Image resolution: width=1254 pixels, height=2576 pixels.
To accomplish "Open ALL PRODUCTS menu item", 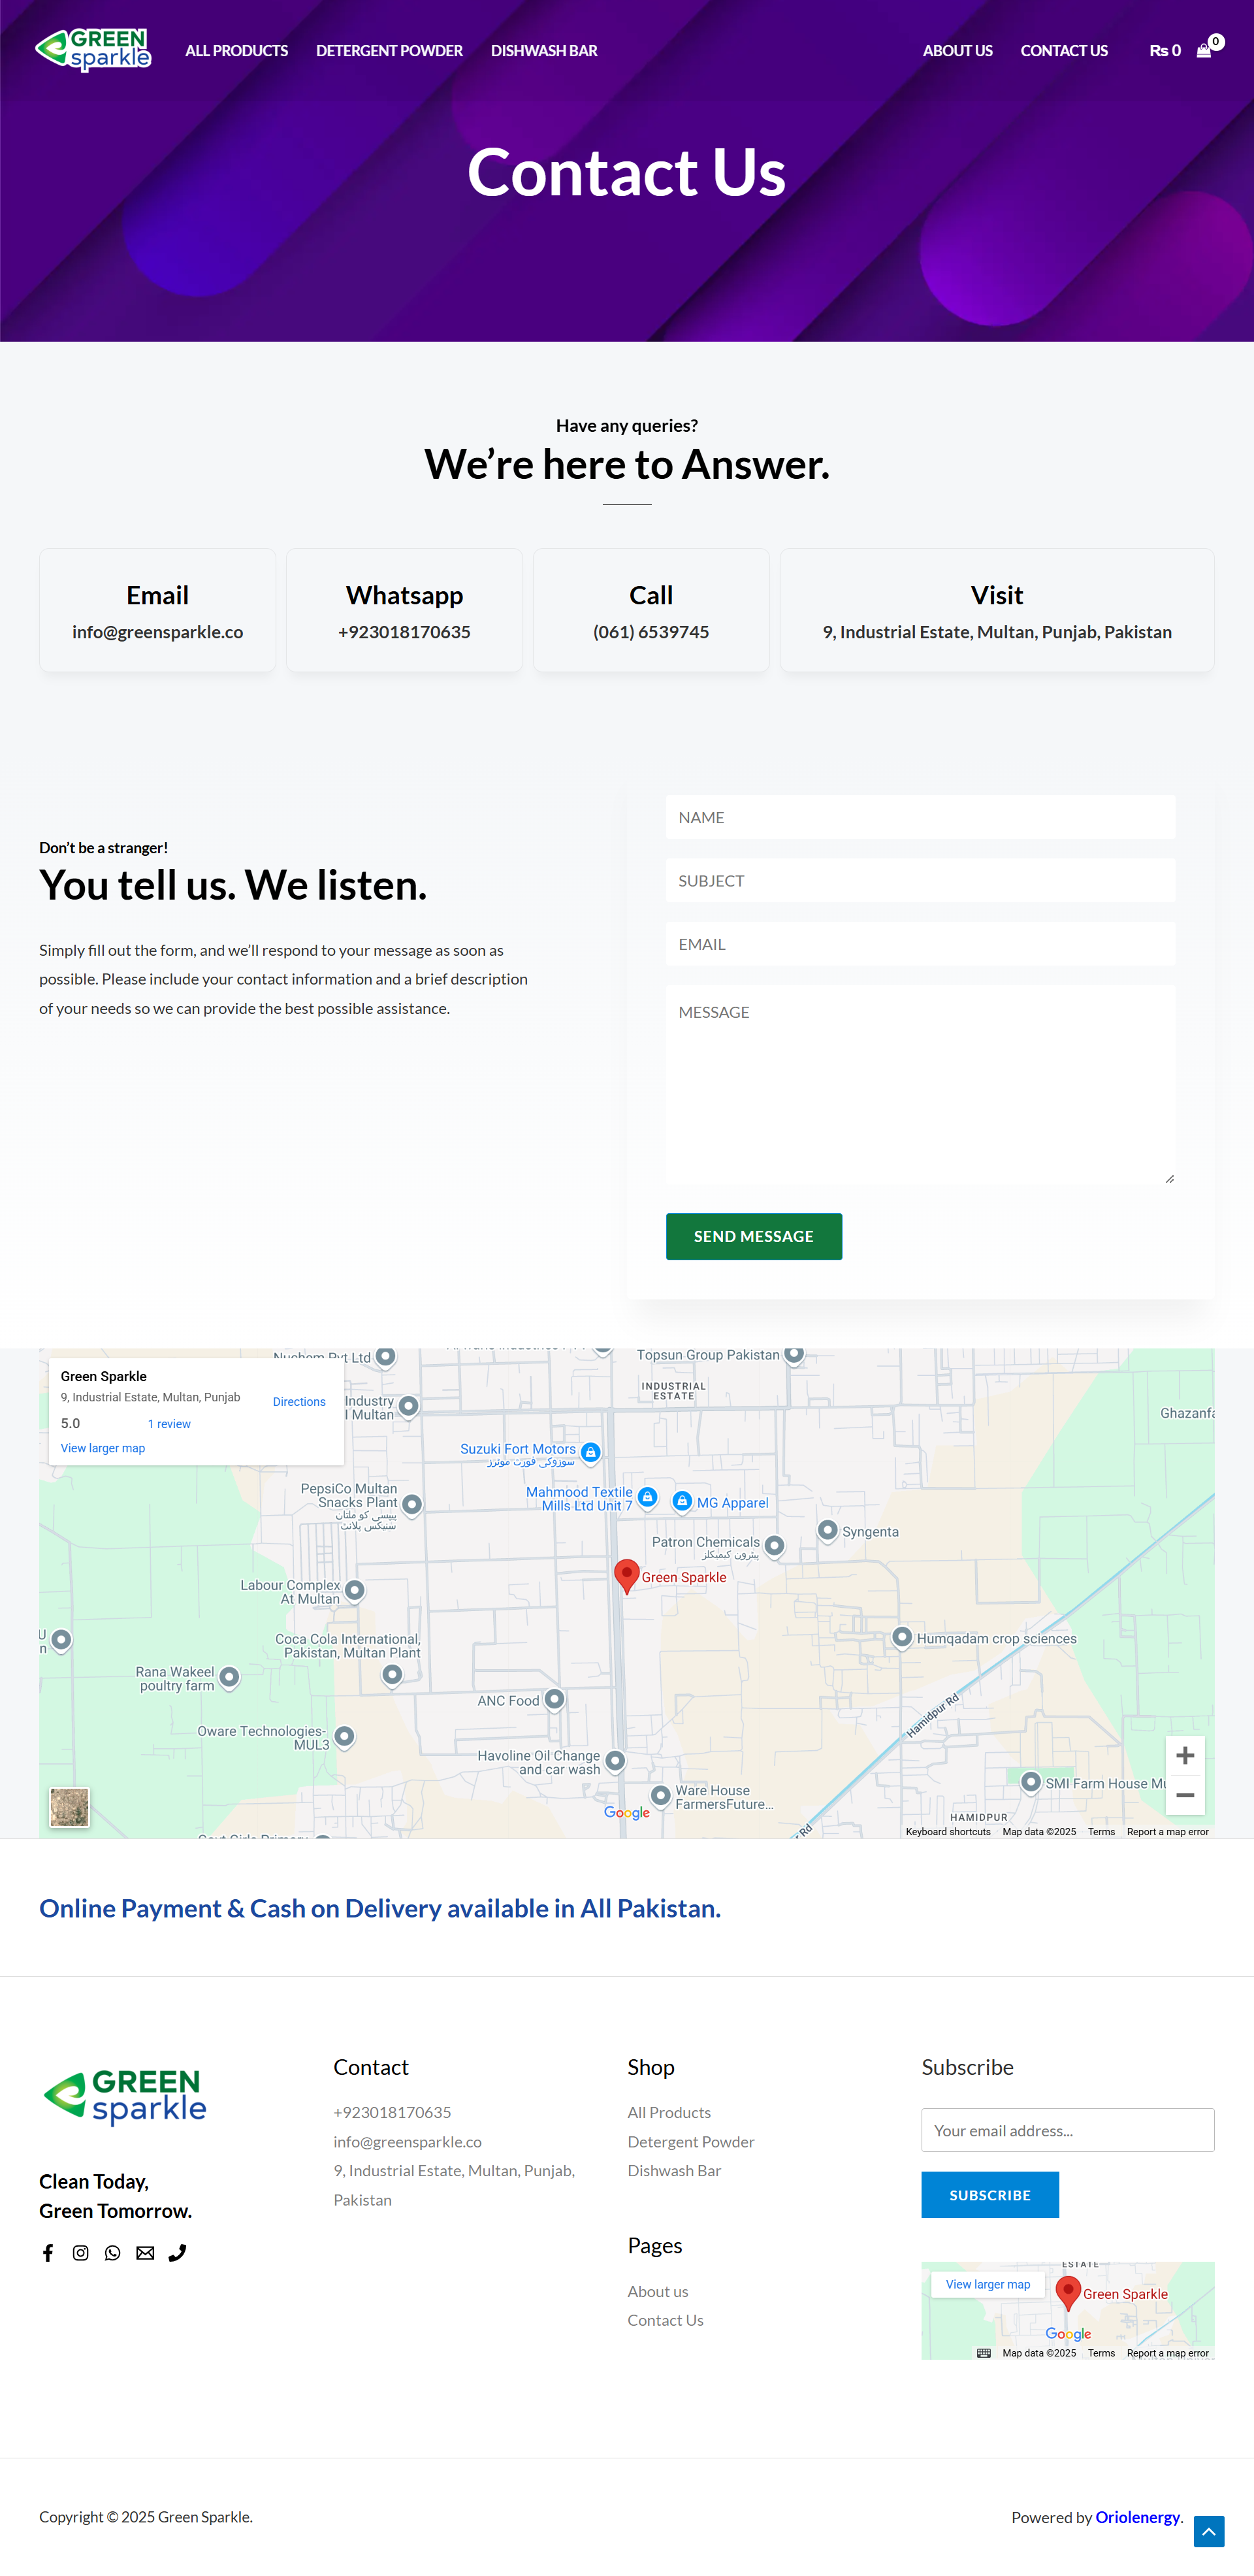I will (236, 49).
